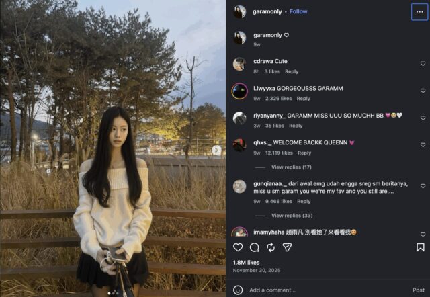The image size is (430, 297).
Task: Expand View replies (33)
Action: [292, 216]
